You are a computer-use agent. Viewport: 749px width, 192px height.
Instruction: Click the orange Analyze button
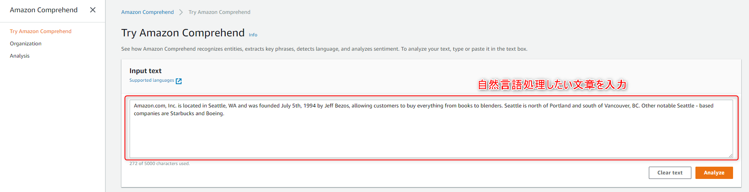(x=714, y=173)
